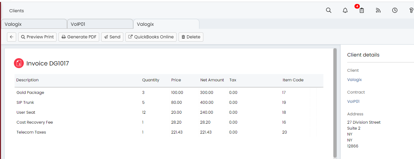414x159 pixels.
Task: Open the search magnifier icon in header
Action: click(328, 10)
